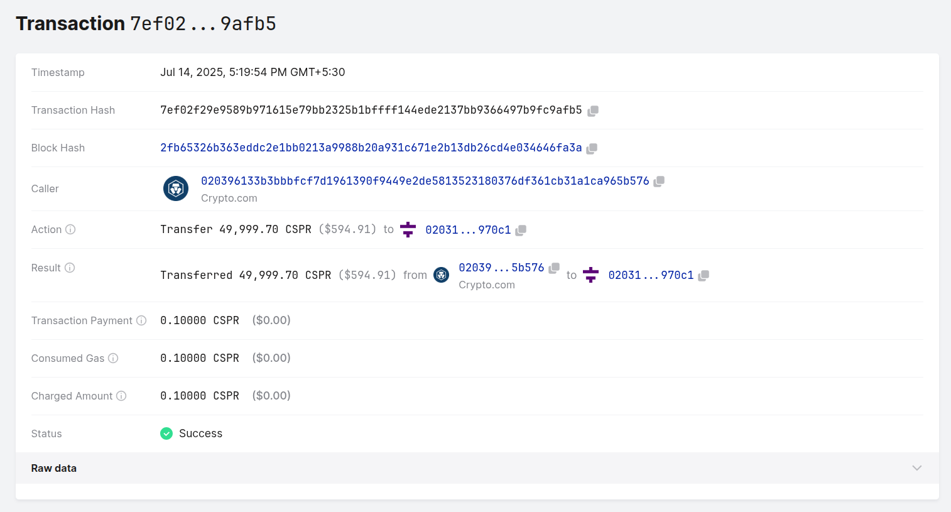
Task: Open 02039...5b576 sender link in Result row
Action: pyautogui.click(x=501, y=268)
